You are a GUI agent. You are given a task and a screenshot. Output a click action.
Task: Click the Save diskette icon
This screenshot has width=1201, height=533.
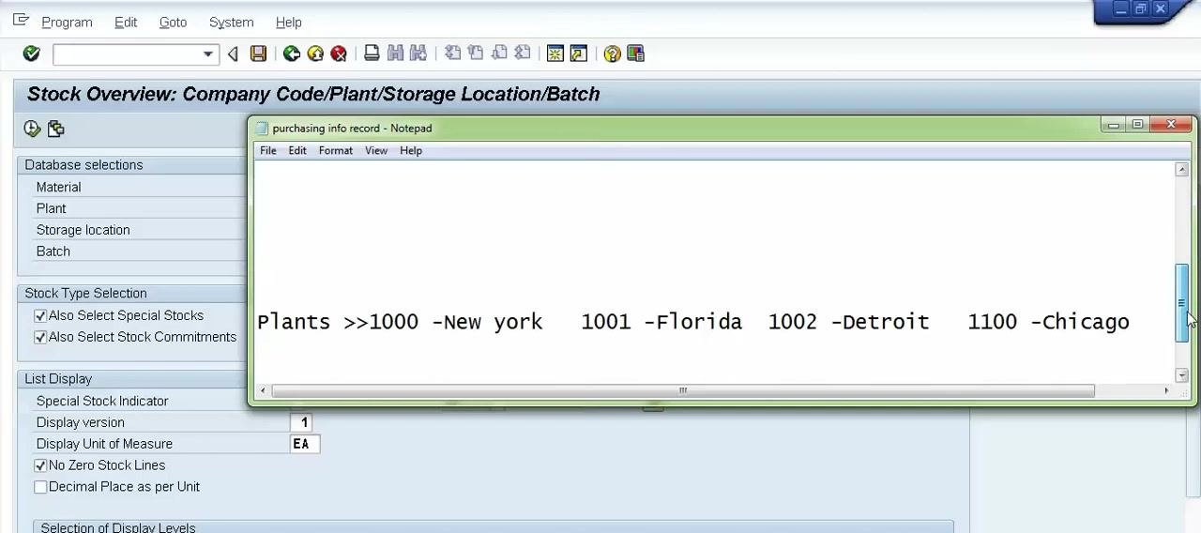259,53
